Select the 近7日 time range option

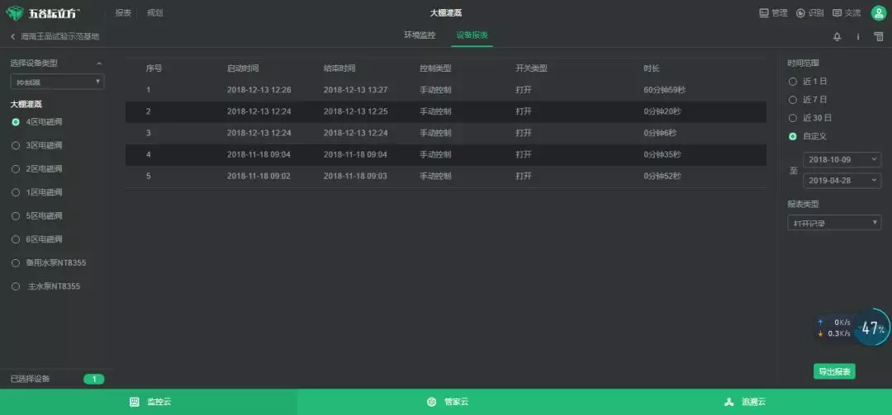point(793,100)
